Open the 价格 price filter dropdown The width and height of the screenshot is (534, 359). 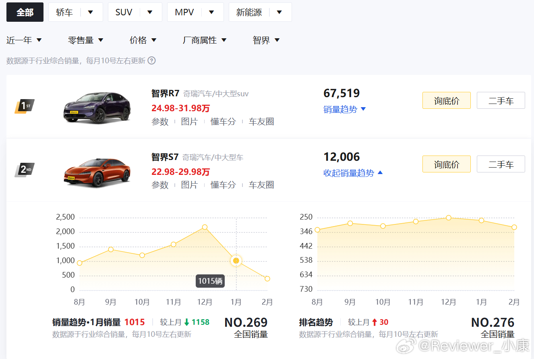click(143, 40)
